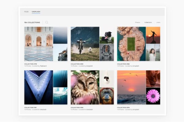Open the owl close-up photo
Image resolution: width=184 pixels, height=122 pixels.
(x=85, y=87)
